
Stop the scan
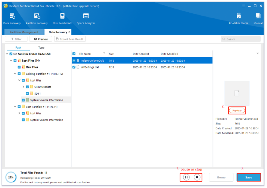pos(197,177)
